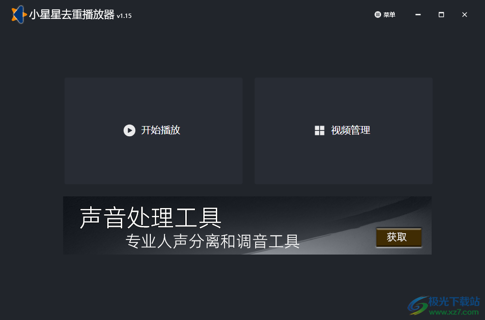The width and height of the screenshot is (485, 320).
Task: Click the 获取 button on the banner
Action: coord(399,238)
